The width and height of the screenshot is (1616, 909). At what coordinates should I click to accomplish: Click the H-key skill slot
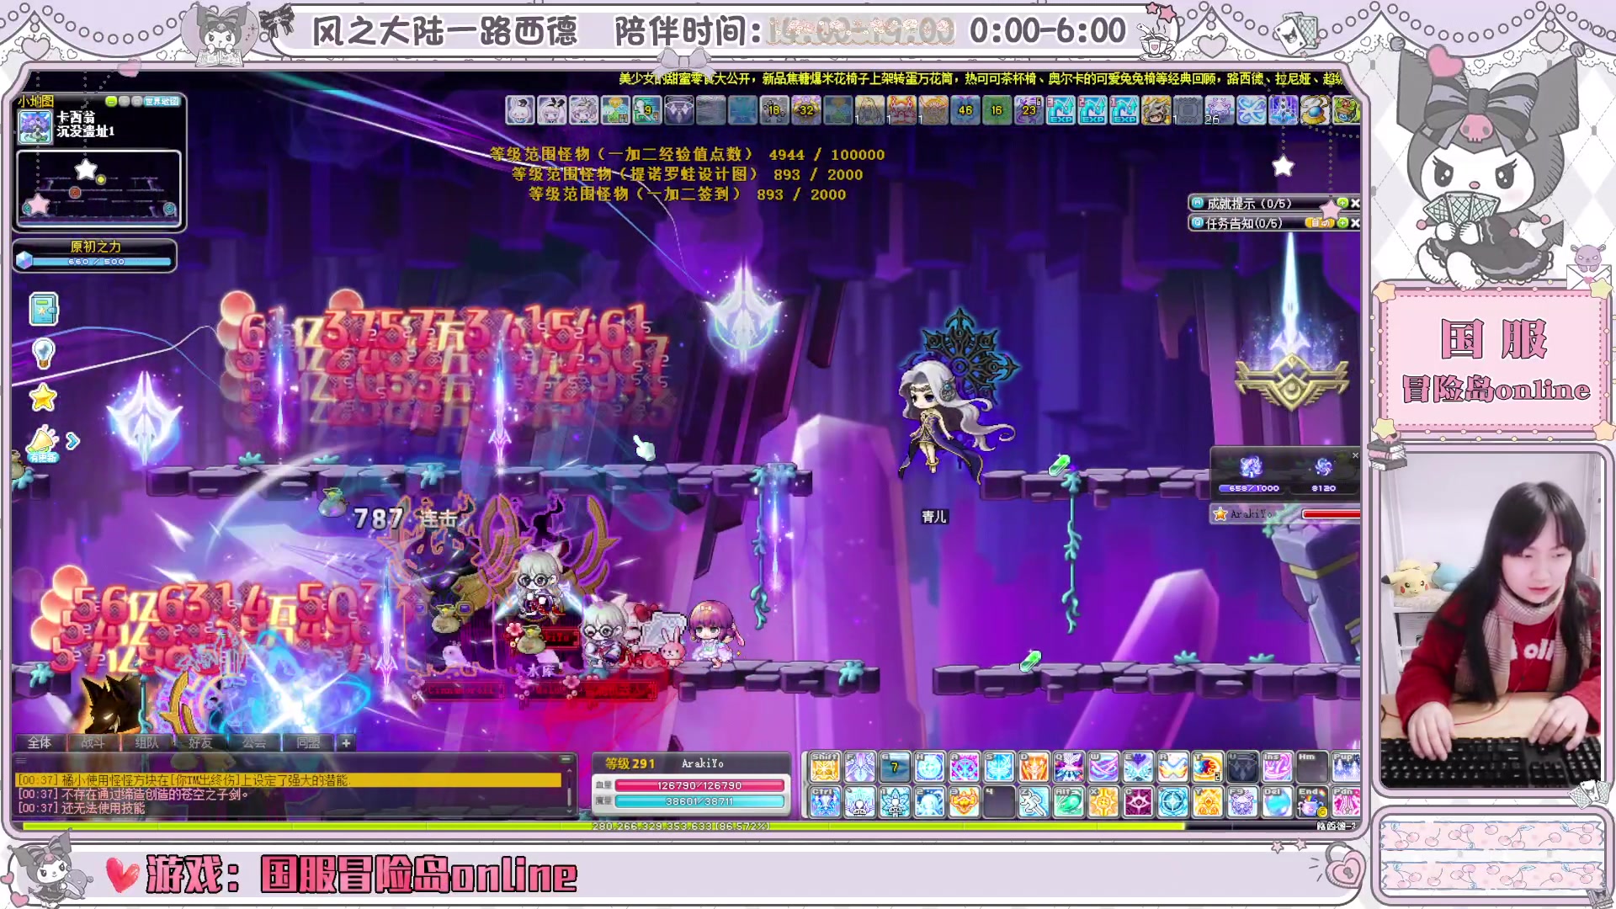click(x=928, y=767)
